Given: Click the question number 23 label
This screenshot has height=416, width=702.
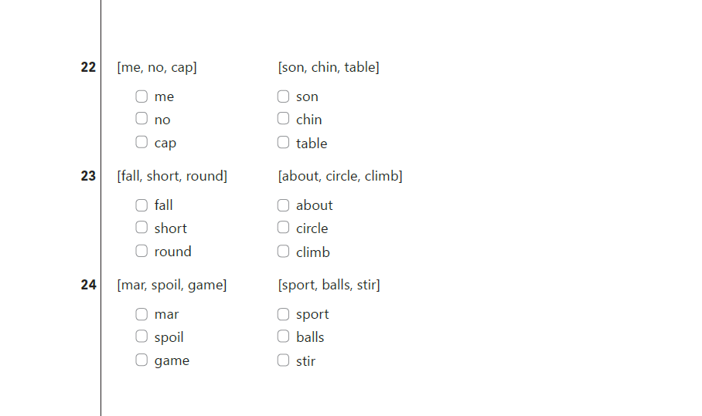Looking at the screenshot, I should pos(88,176).
